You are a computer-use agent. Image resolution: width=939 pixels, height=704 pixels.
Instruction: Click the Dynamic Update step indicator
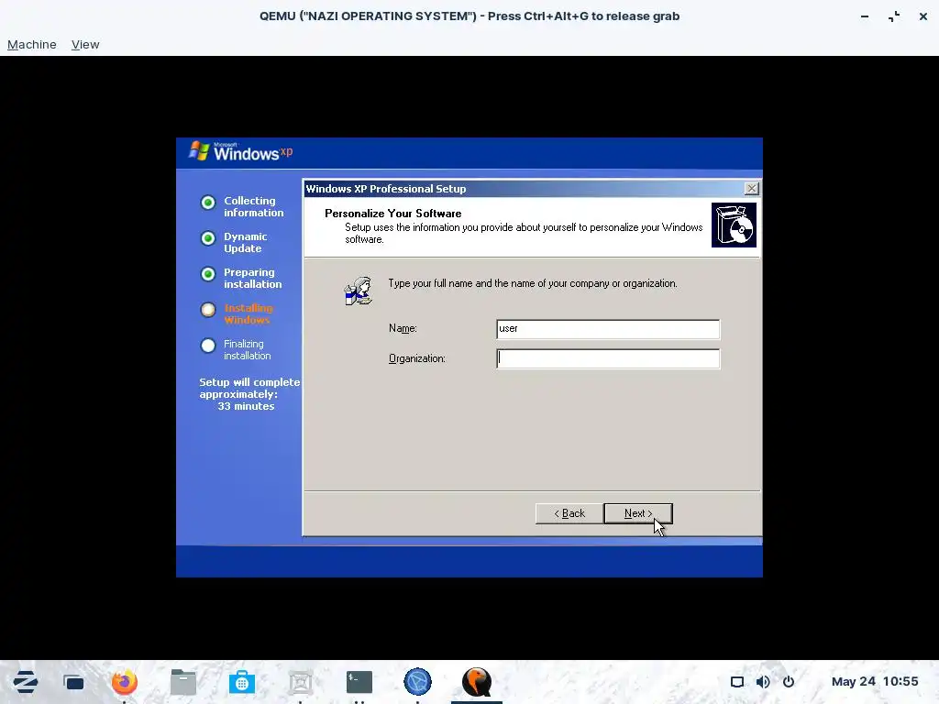[x=208, y=238]
